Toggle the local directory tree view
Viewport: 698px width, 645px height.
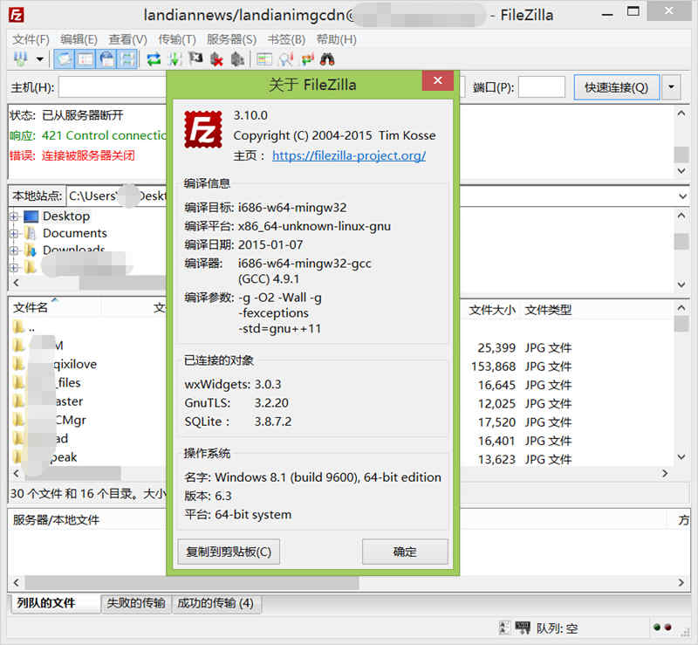click(x=85, y=58)
